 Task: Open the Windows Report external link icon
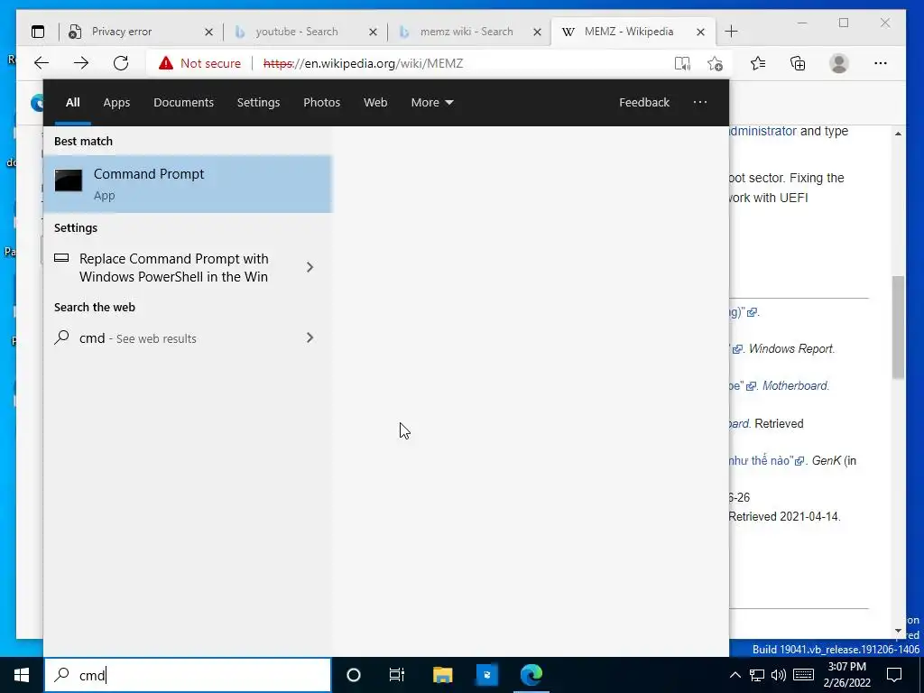tap(737, 349)
